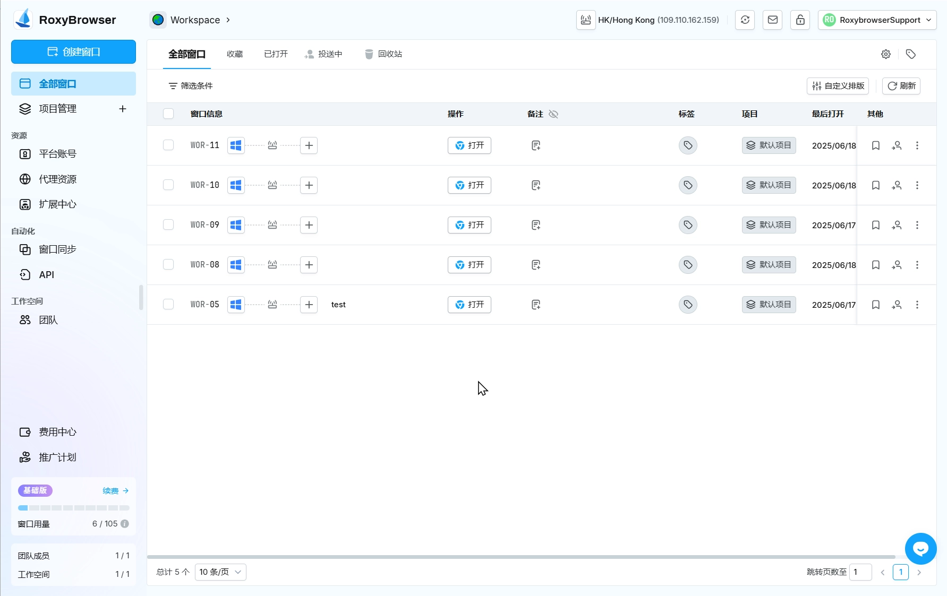Open the mail inbox icon in header

(772, 20)
